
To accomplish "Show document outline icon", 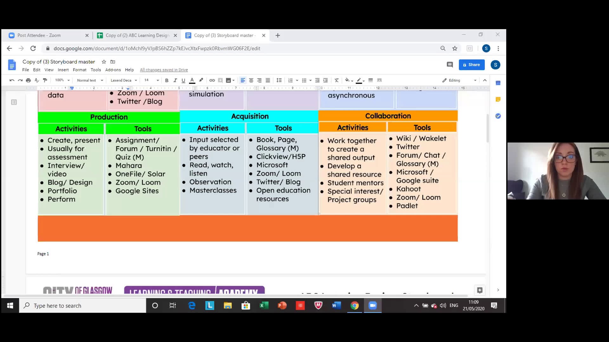I will pyautogui.click(x=14, y=102).
